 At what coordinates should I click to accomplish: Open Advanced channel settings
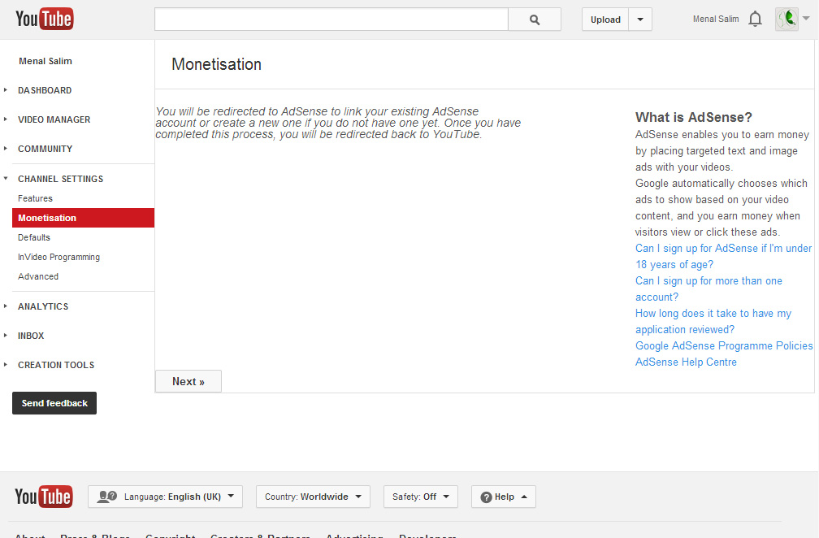[x=38, y=276]
